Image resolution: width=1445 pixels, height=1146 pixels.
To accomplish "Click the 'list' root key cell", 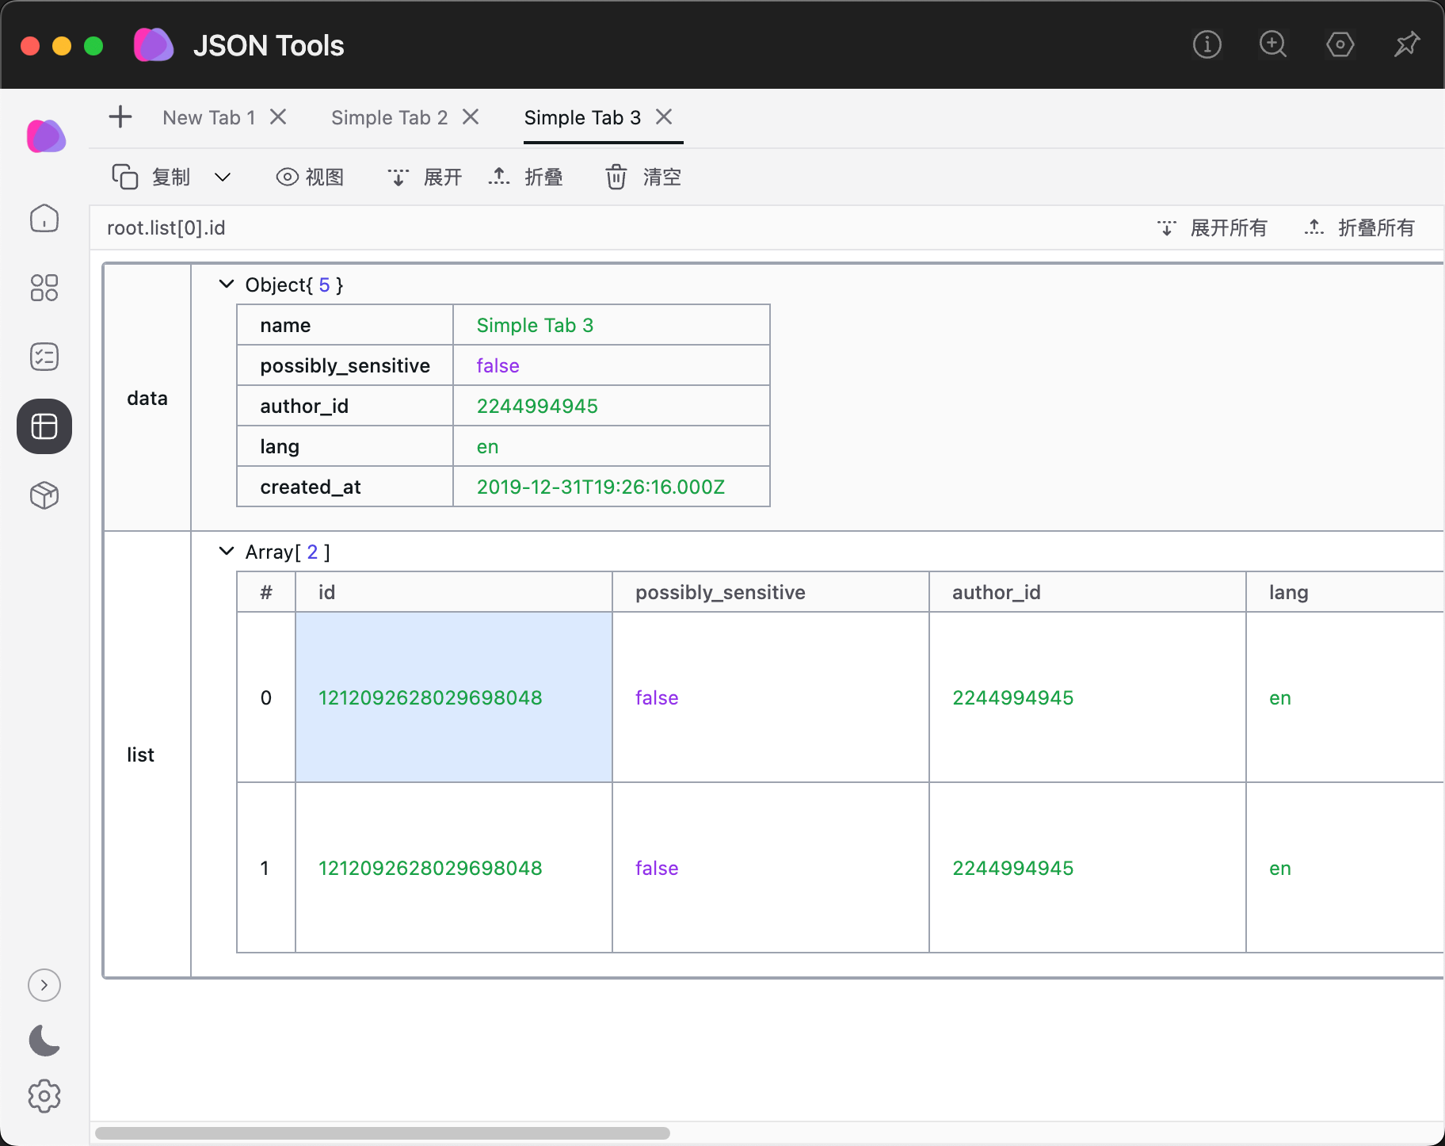I will pos(147,754).
